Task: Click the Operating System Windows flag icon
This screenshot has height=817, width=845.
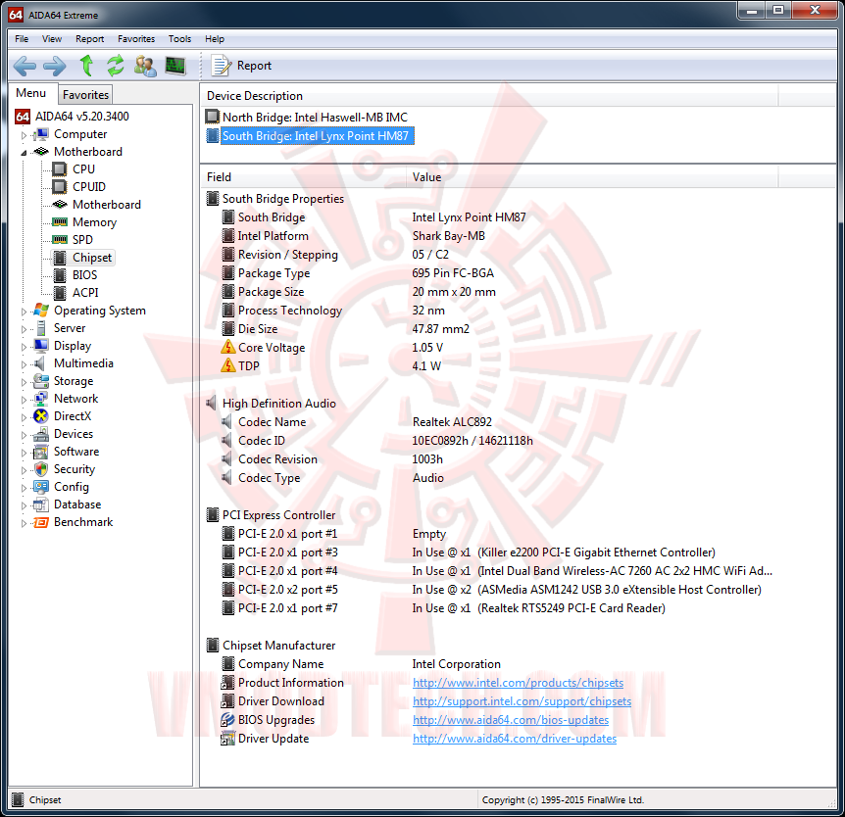Action: (x=41, y=311)
